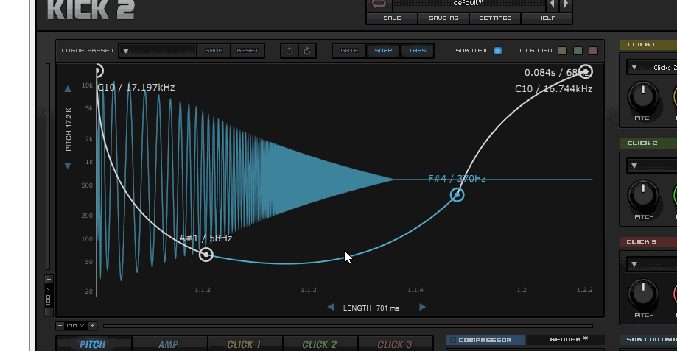Select the top-right C10 end node
The image size is (677, 351).
point(586,71)
